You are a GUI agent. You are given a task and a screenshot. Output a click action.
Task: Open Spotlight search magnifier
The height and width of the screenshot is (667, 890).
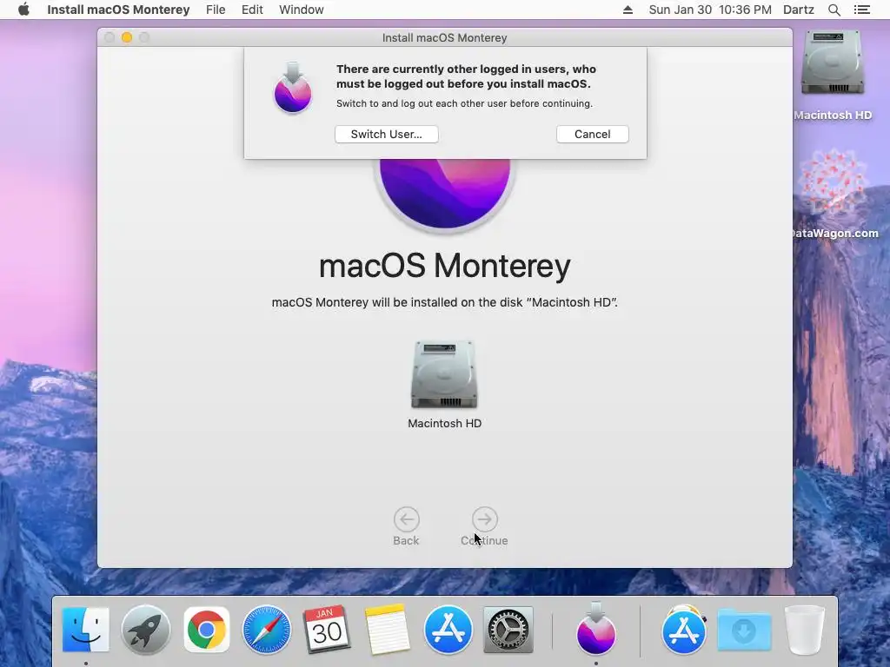[x=834, y=10]
